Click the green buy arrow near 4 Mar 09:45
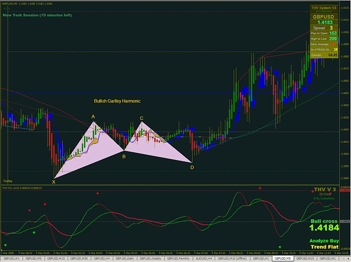Viewport: 351px width, 262px height. click(280, 247)
